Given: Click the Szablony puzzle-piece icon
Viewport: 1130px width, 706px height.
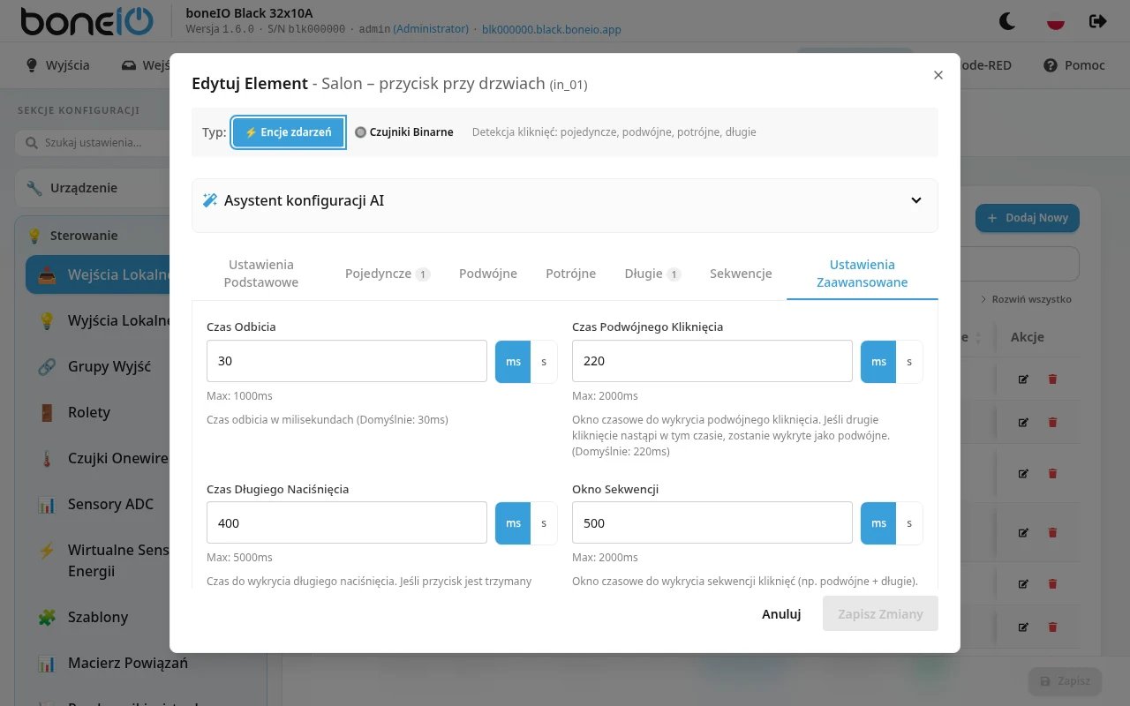Looking at the screenshot, I should click(48, 617).
